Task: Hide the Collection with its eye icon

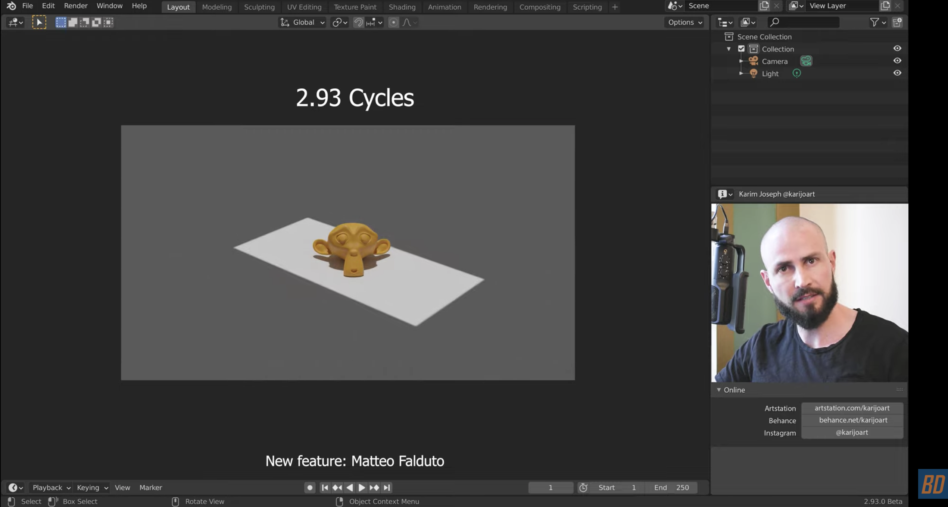Action: [897, 48]
